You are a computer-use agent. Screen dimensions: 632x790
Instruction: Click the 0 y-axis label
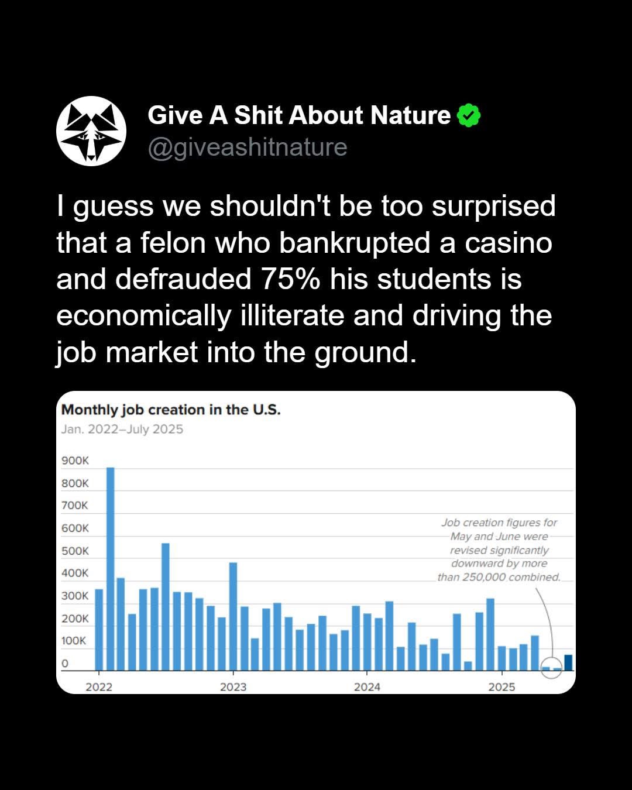pos(65,664)
